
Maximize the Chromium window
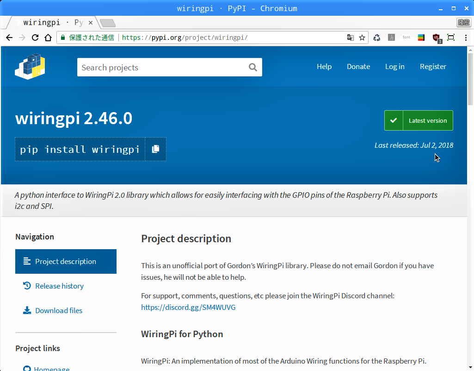coord(454,8)
